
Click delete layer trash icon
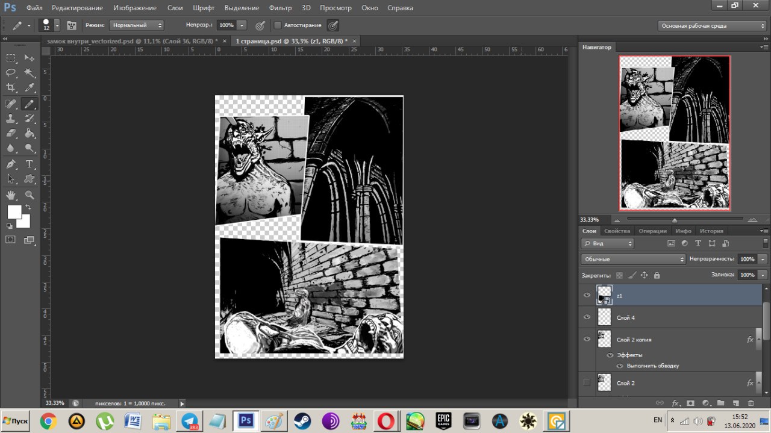point(751,403)
